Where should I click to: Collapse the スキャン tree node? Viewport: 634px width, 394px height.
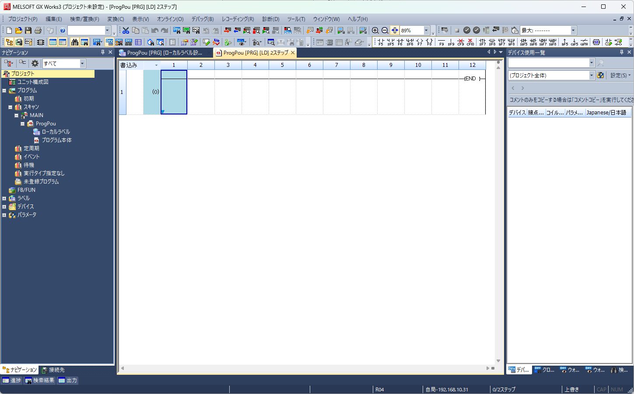11,107
